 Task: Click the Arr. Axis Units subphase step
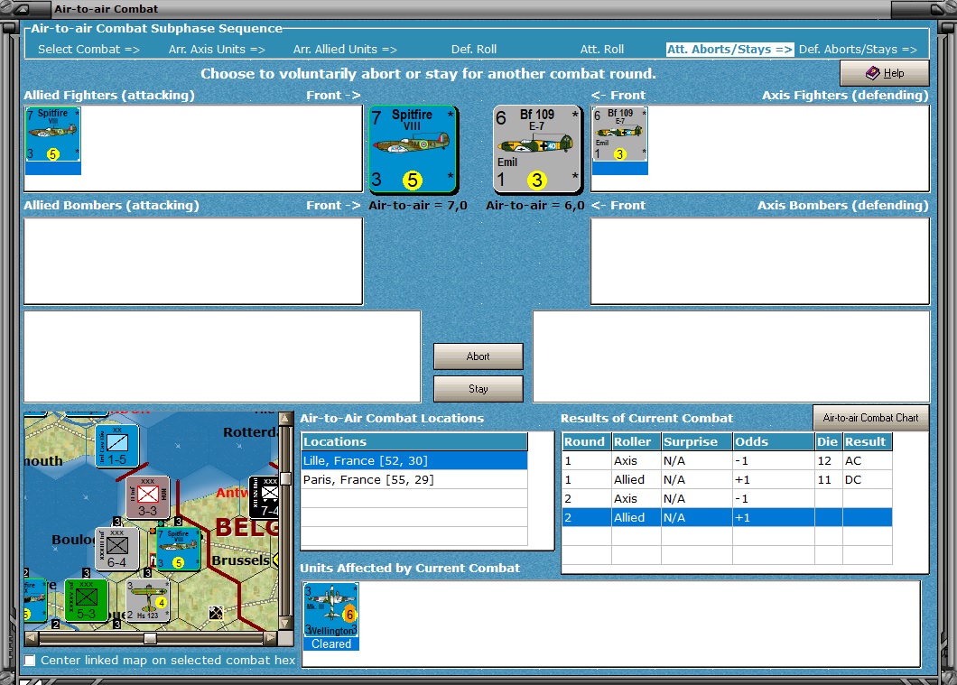pos(217,50)
